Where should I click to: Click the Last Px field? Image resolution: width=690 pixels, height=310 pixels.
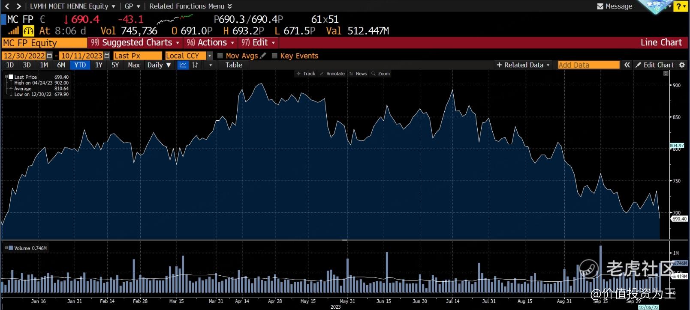[138, 56]
